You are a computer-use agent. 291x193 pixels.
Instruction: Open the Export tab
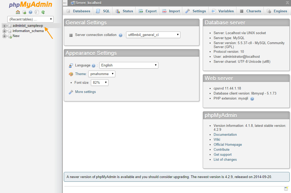click(x=148, y=11)
